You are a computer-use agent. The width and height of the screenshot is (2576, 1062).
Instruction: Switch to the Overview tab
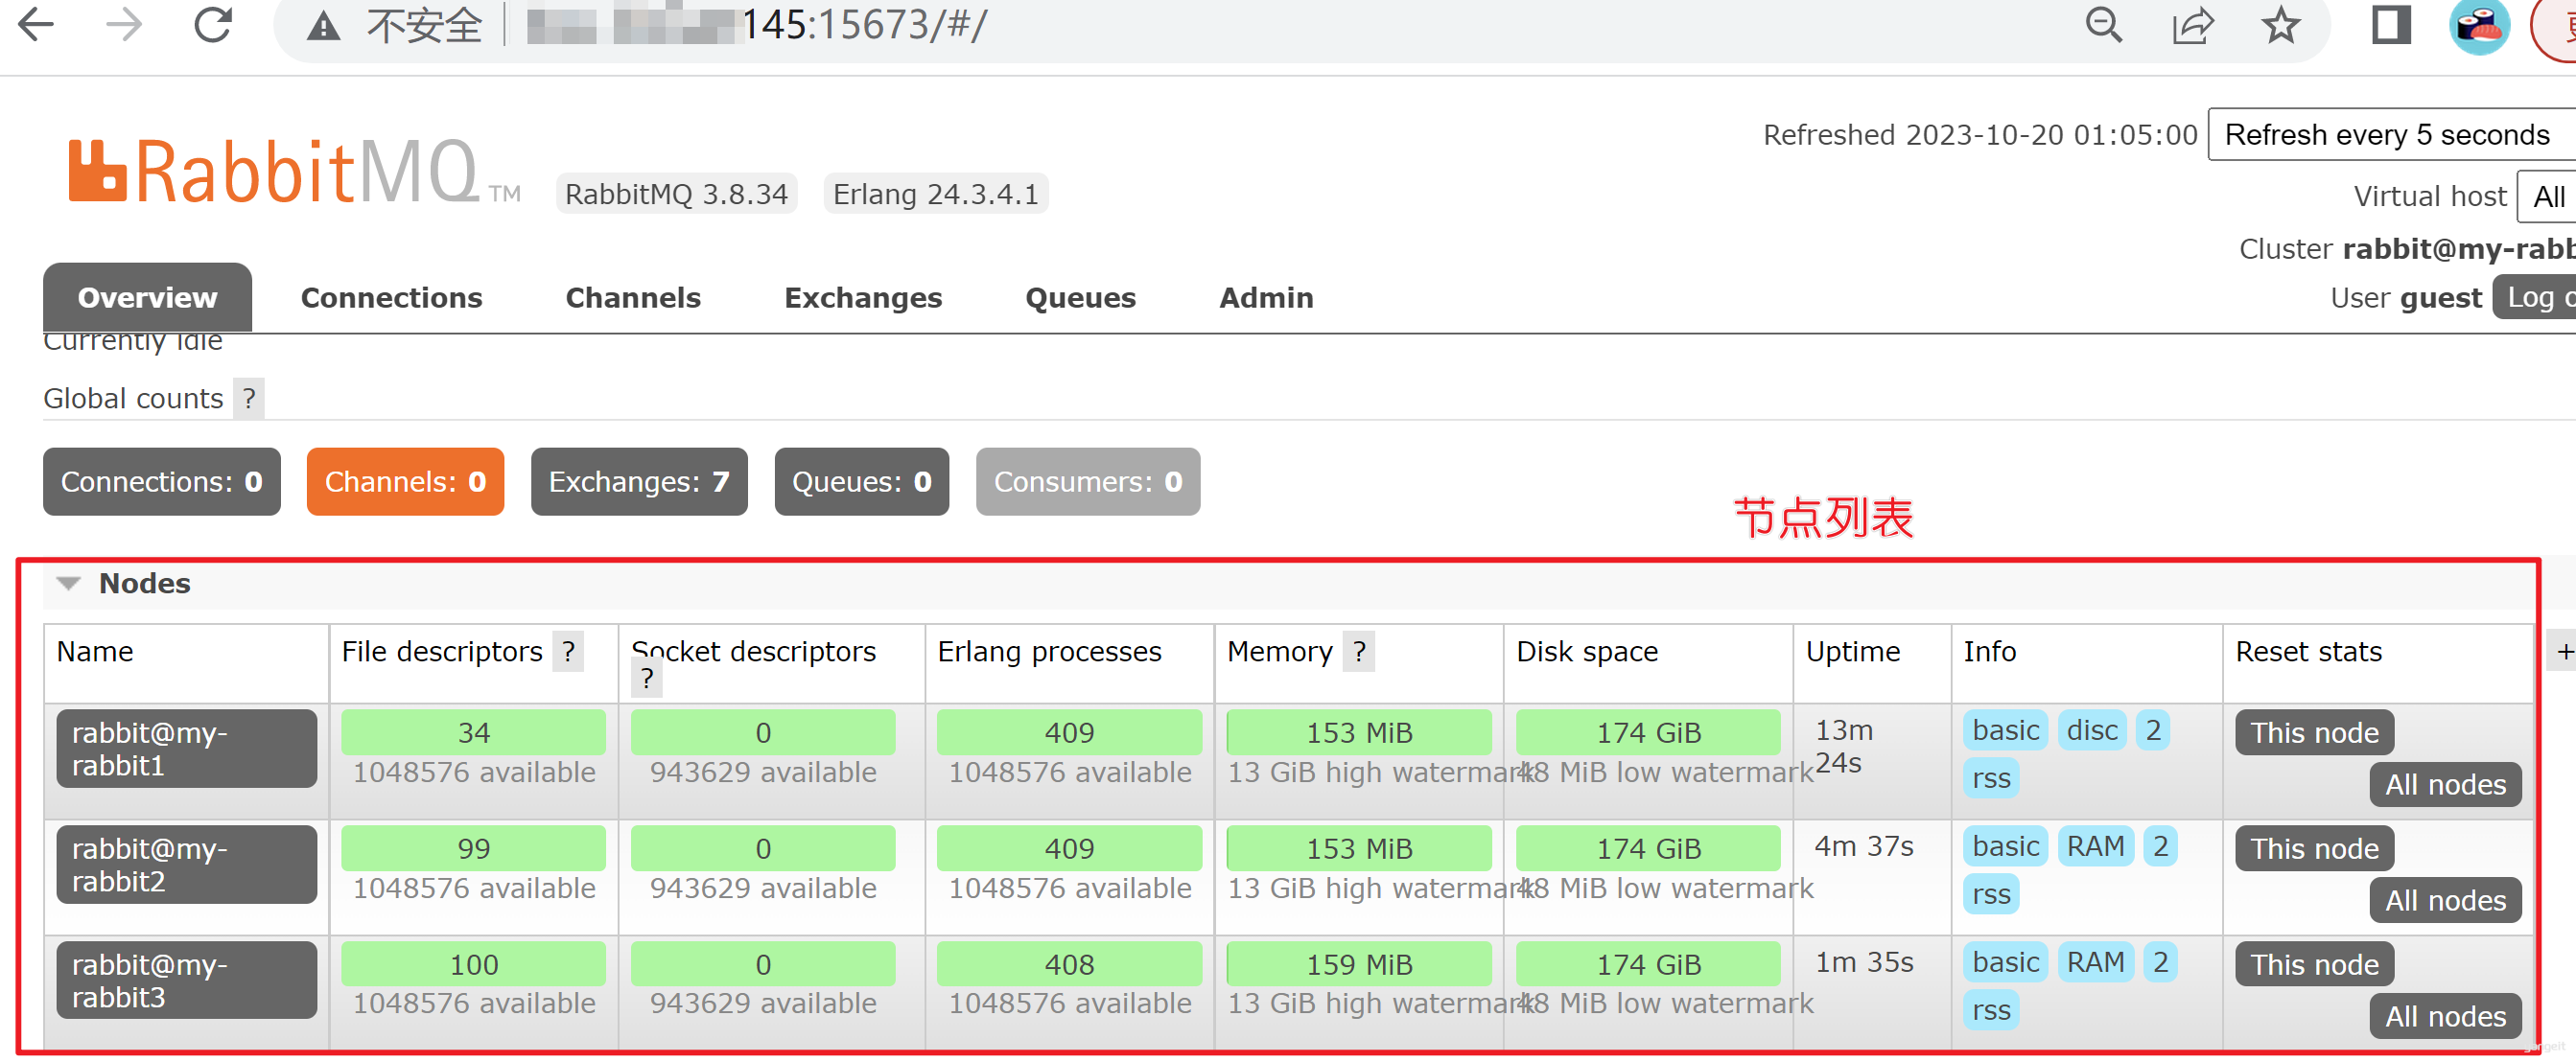tap(147, 297)
